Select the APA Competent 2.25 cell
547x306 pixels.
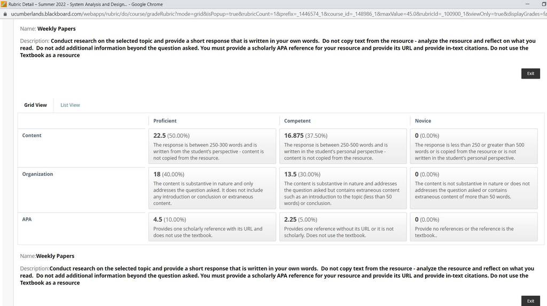343,227
